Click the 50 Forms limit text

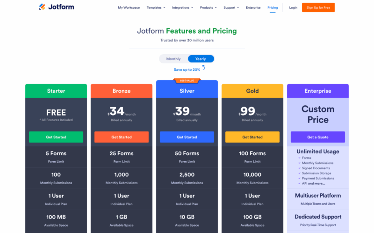[x=187, y=153]
